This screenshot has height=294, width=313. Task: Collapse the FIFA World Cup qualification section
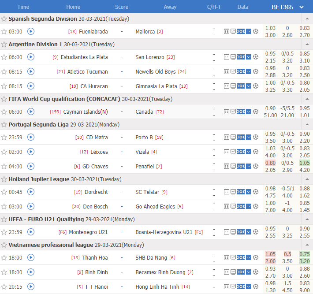pos(307,99)
